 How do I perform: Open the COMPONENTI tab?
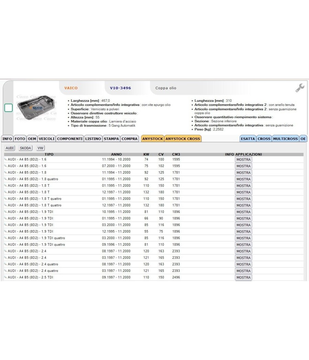(70, 139)
